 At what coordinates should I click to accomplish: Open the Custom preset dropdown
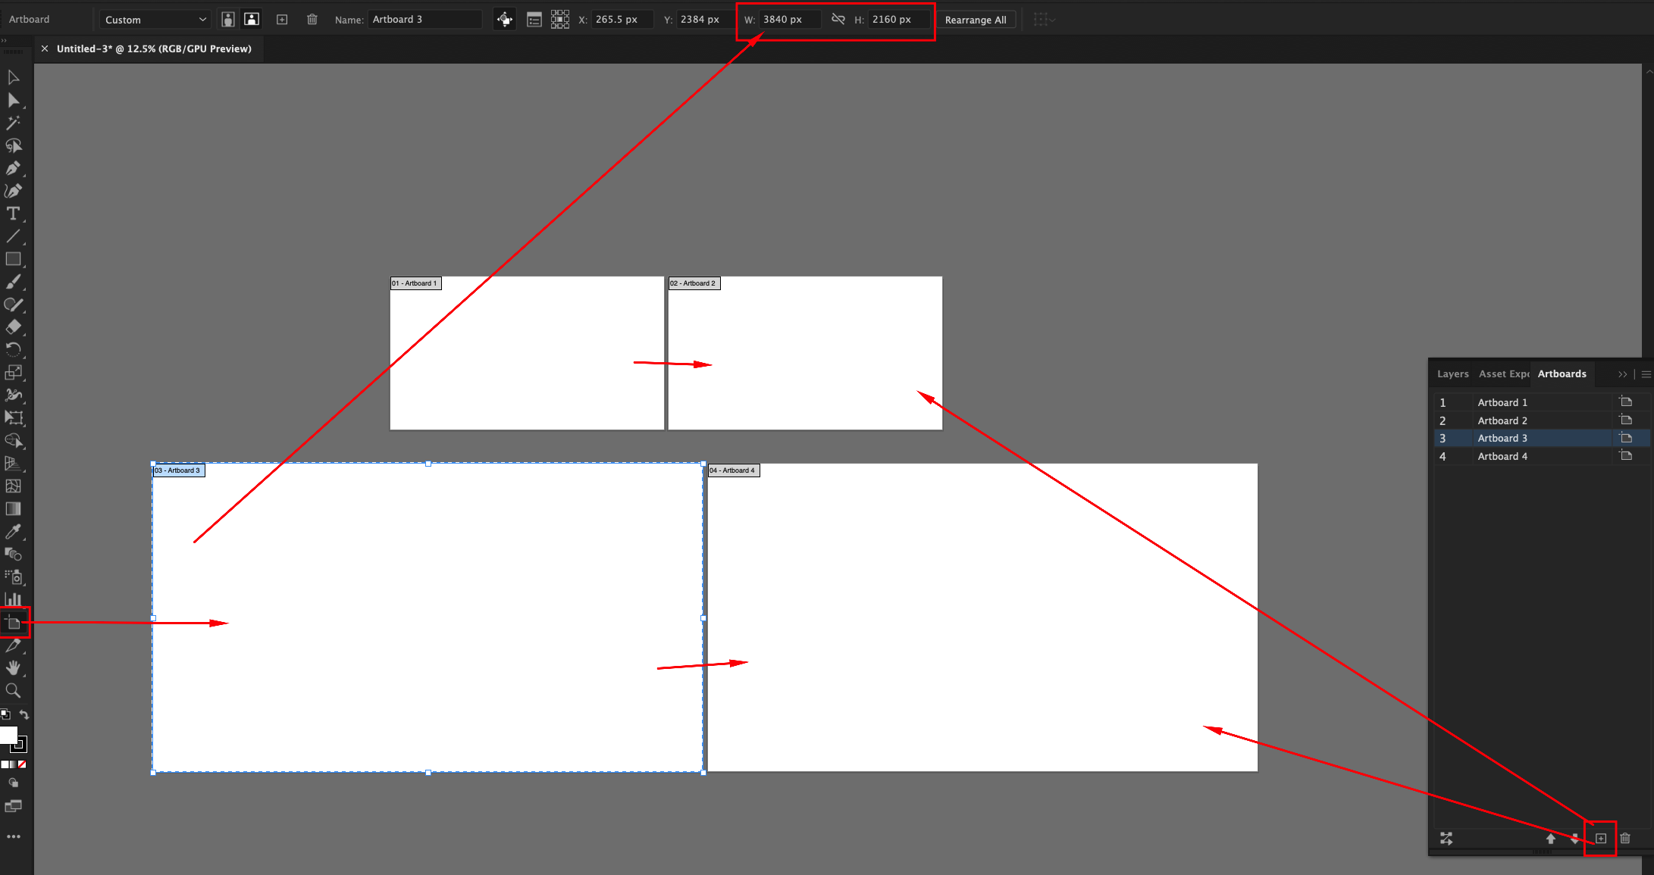tap(155, 19)
